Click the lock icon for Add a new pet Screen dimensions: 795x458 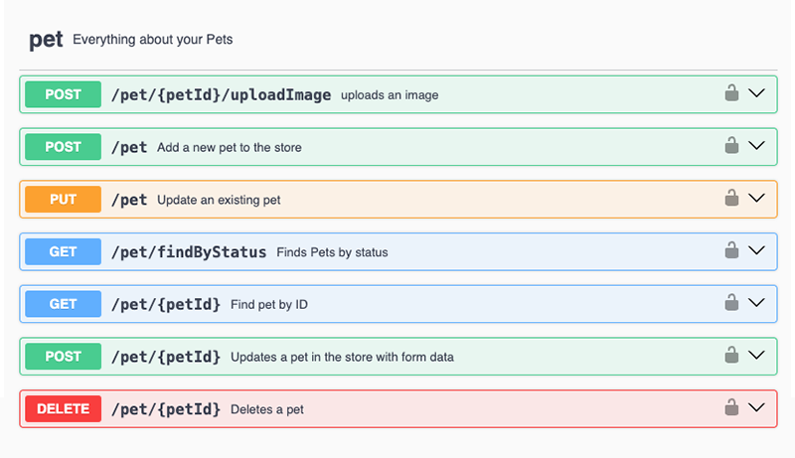point(731,145)
